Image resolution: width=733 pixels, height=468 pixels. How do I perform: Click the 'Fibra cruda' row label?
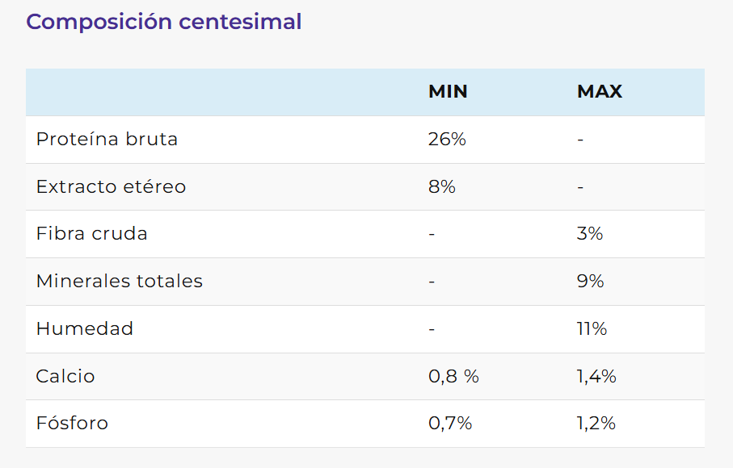coord(92,234)
